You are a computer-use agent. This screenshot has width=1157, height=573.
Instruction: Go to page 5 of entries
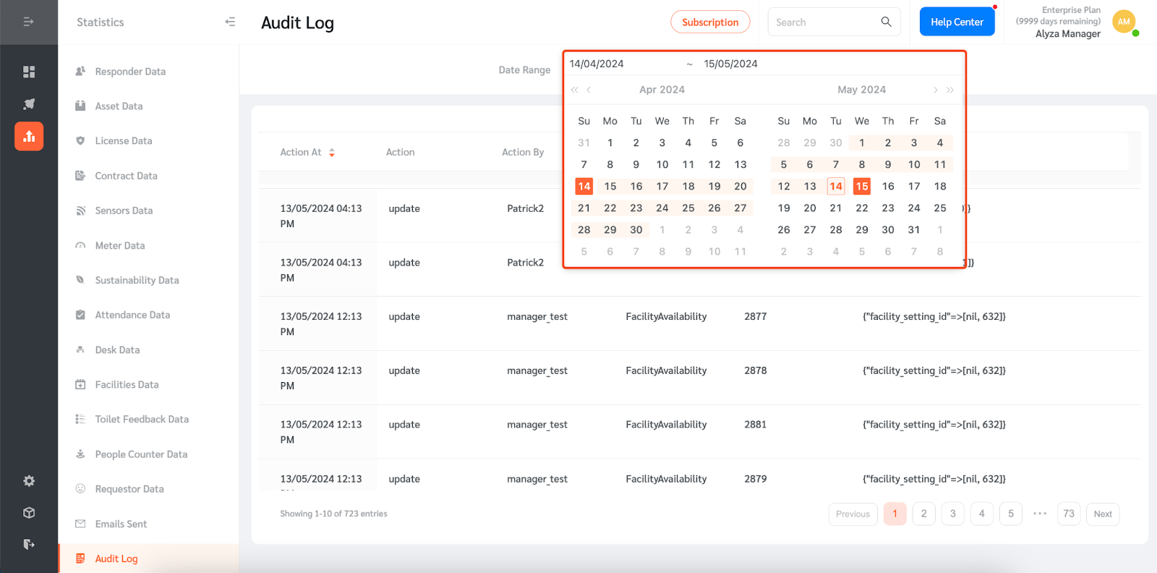click(1011, 514)
